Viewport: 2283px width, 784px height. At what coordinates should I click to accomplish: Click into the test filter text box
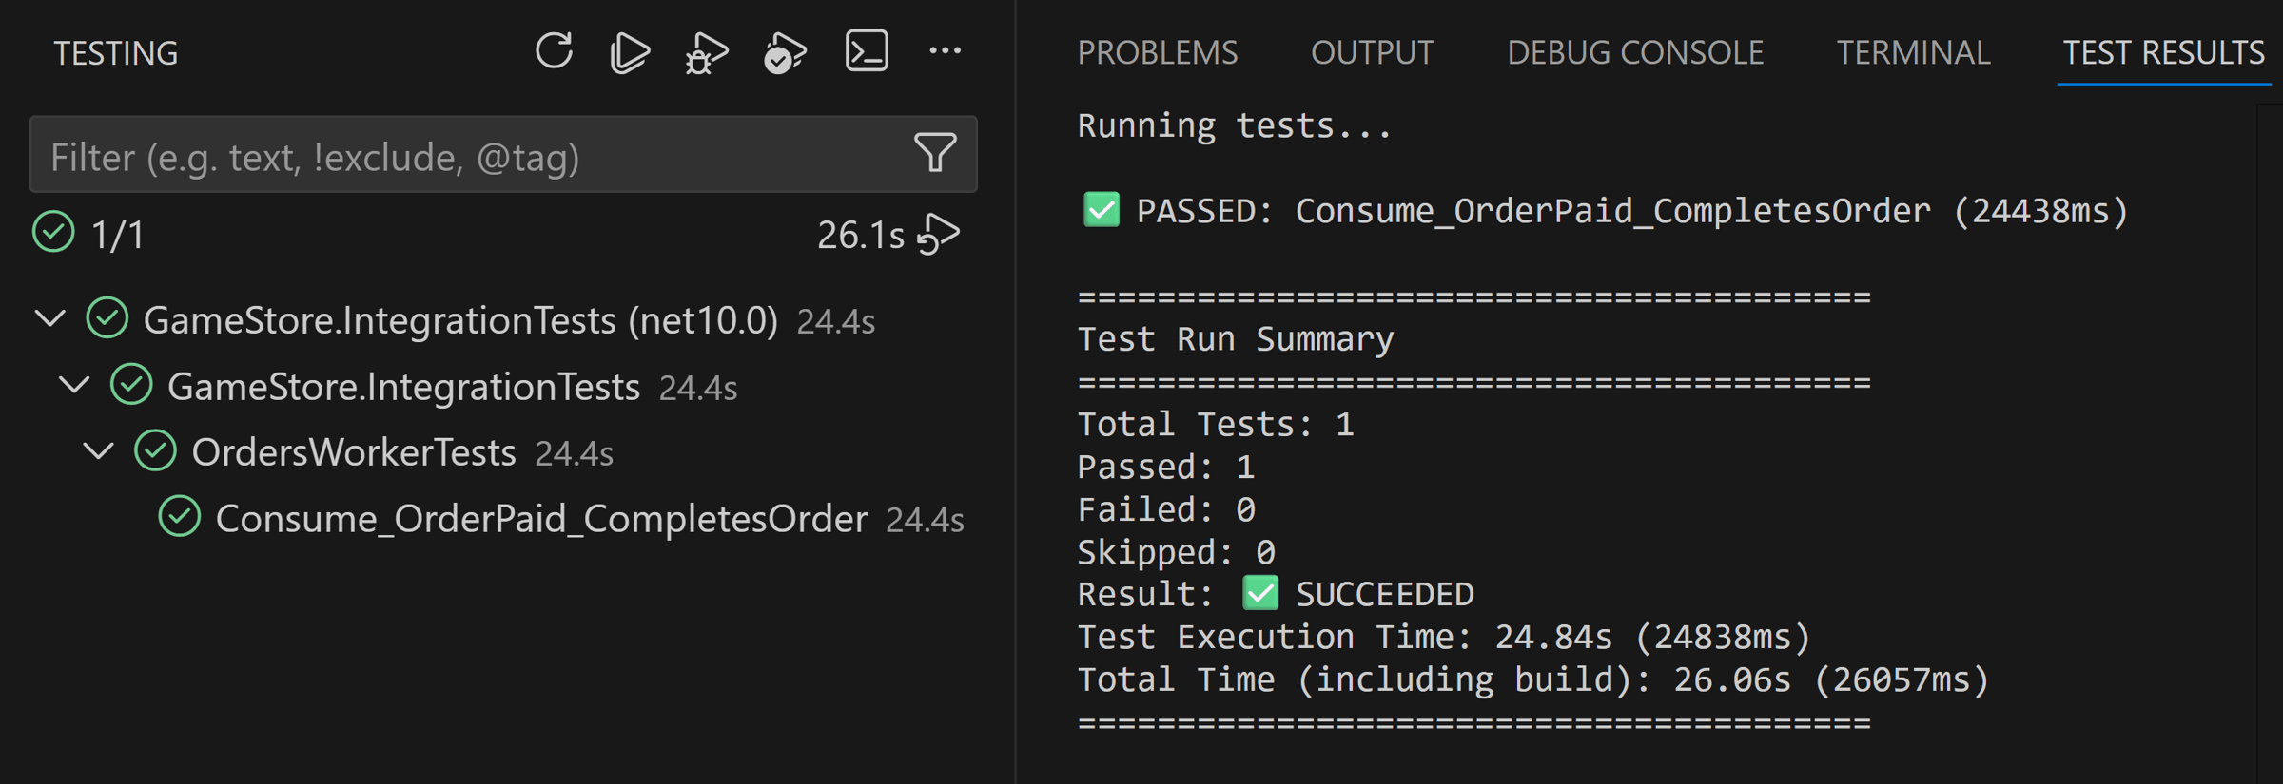point(466,157)
